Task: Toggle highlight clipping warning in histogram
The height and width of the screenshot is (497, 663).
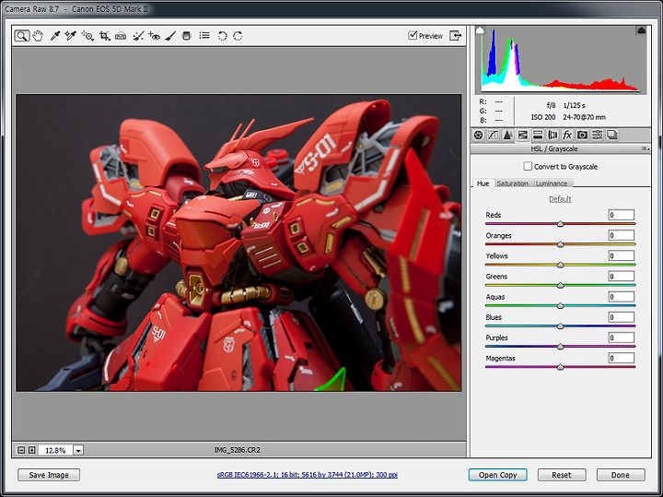Action: pyautogui.click(x=642, y=30)
